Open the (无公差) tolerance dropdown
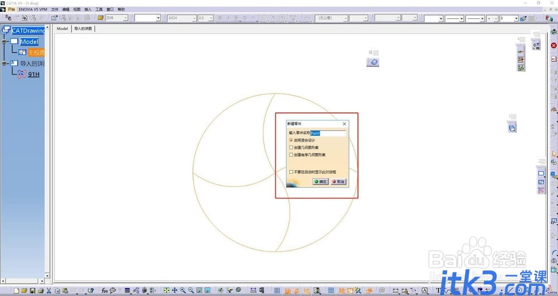Viewport: 558px width, 296px height. pyautogui.click(x=345, y=18)
